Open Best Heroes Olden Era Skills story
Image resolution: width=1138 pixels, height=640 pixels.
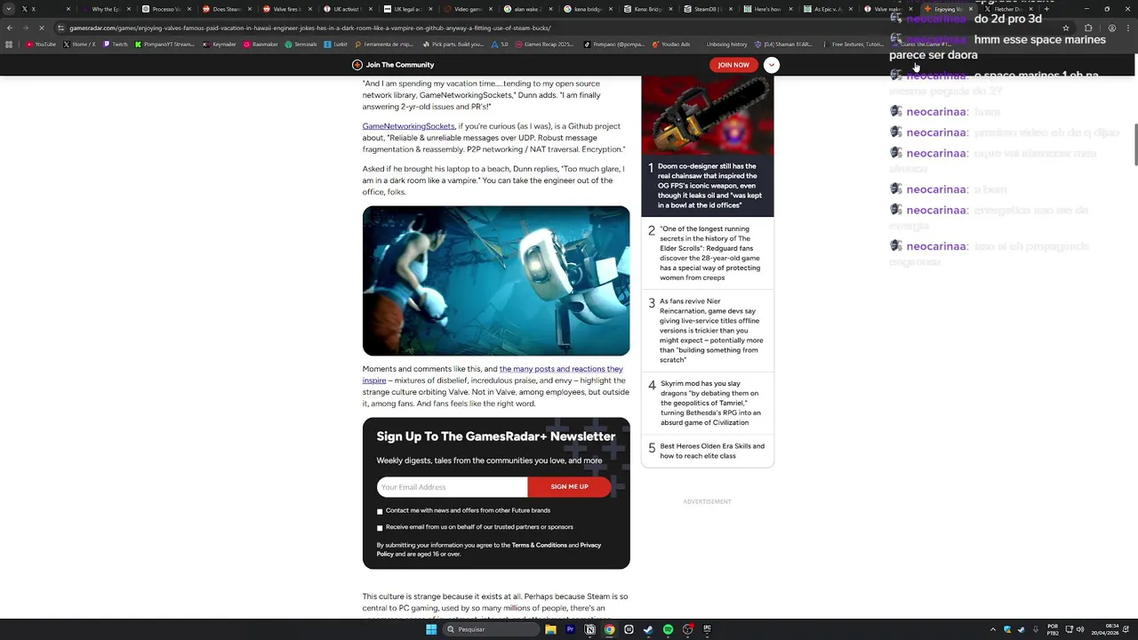(x=712, y=451)
